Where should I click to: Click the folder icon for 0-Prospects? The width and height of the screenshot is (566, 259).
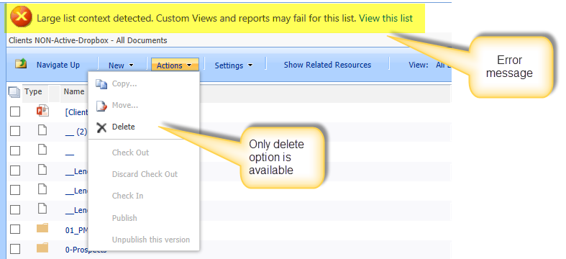pos(42,247)
